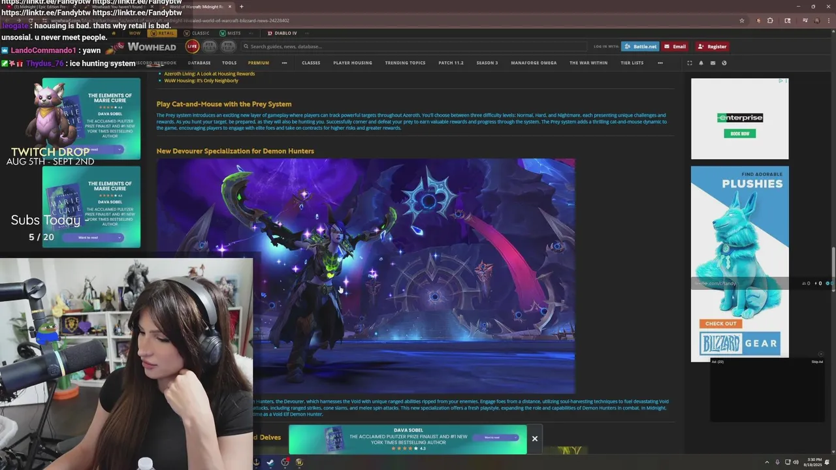Image resolution: width=836 pixels, height=470 pixels.
Task: Open the new tab plus button
Action: tap(241, 7)
